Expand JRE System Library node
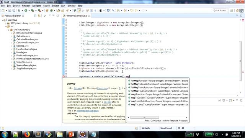This screenshot has width=245, height=138. pos(6,23)
